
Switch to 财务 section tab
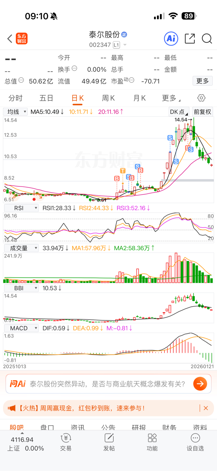[x=169, y=427]
